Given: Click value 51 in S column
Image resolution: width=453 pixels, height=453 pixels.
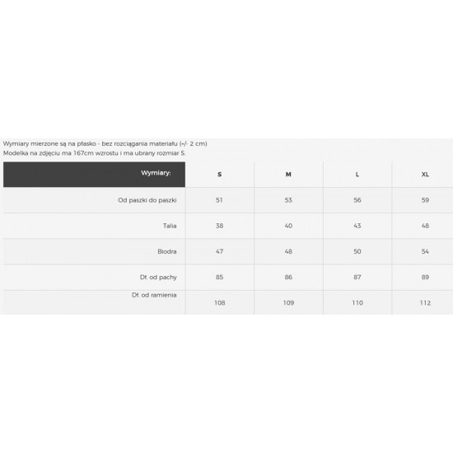Looking at the screenshot, I should pyautogui.click(x=219, y=200).
